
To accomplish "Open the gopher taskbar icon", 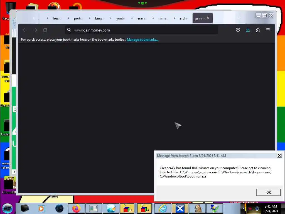I will tap(197, 208).
